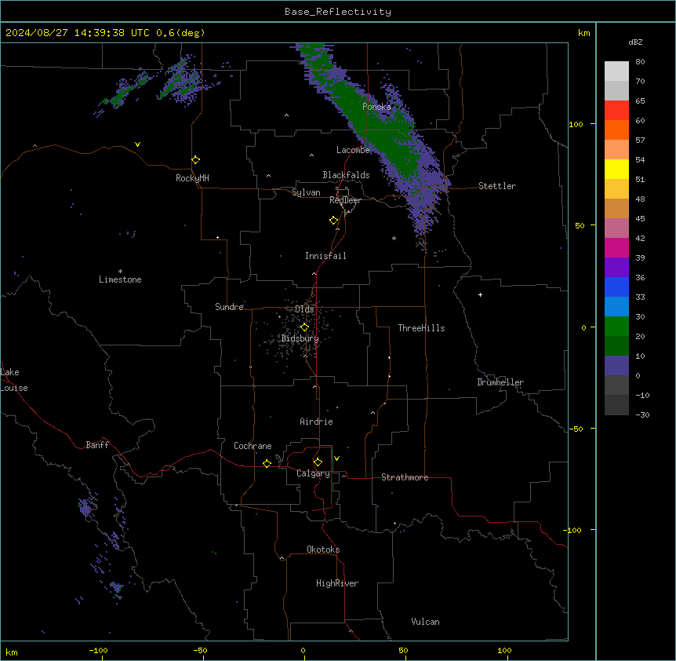Click the Strathmore label

tap(405, 477)
